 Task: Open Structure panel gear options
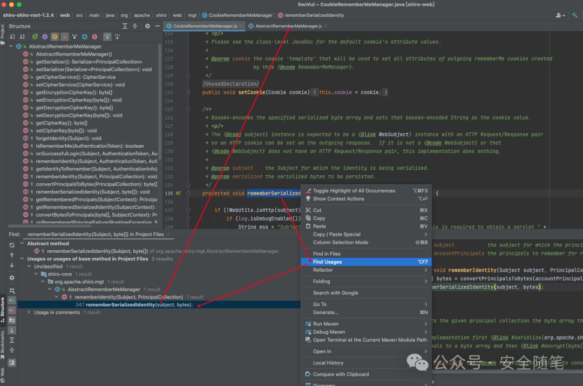click(147, 26)
